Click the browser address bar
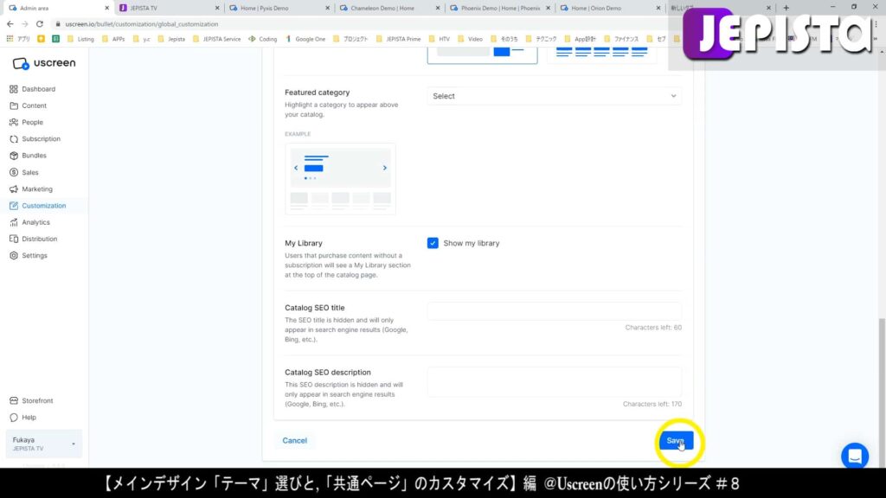Viewport: 886px width, 498px height. (x=362, y=24)
